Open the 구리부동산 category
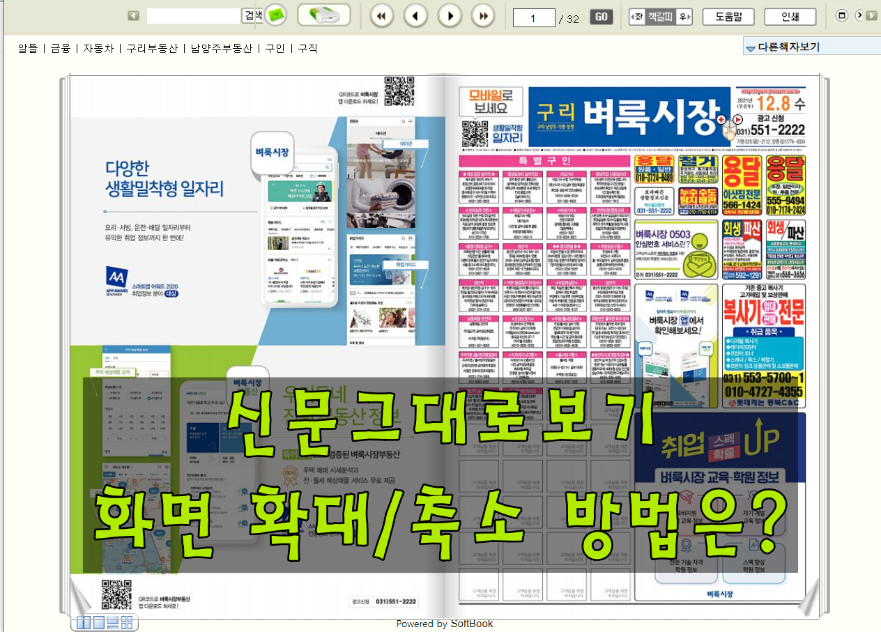The image size is (881, 632). 152,49
